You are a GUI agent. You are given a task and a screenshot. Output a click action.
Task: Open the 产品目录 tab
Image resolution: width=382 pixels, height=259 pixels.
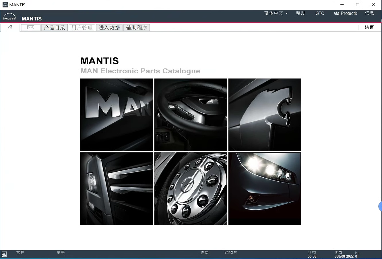tap(55, 28)
